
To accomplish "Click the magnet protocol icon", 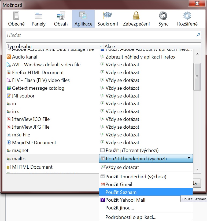I will [9, 151].
